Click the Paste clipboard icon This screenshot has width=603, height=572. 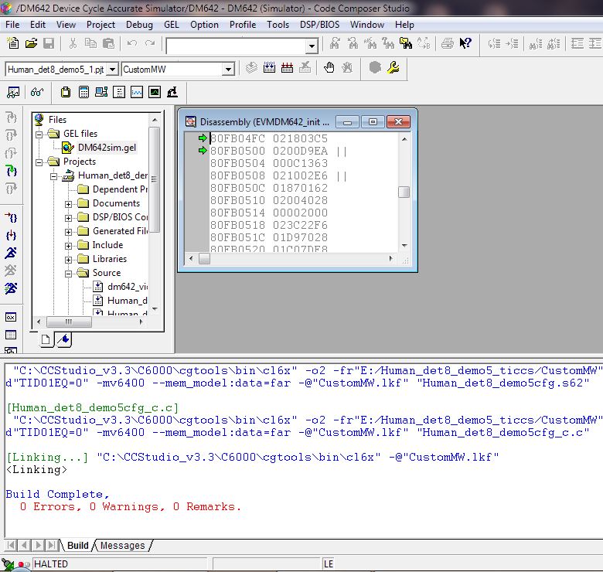pyautogui.click(x=109, y=43)
